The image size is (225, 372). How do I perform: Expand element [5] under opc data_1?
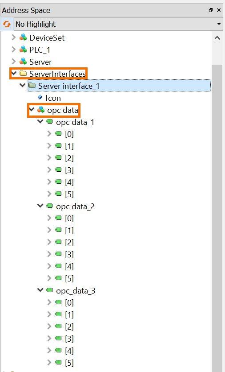click(49, 194)
